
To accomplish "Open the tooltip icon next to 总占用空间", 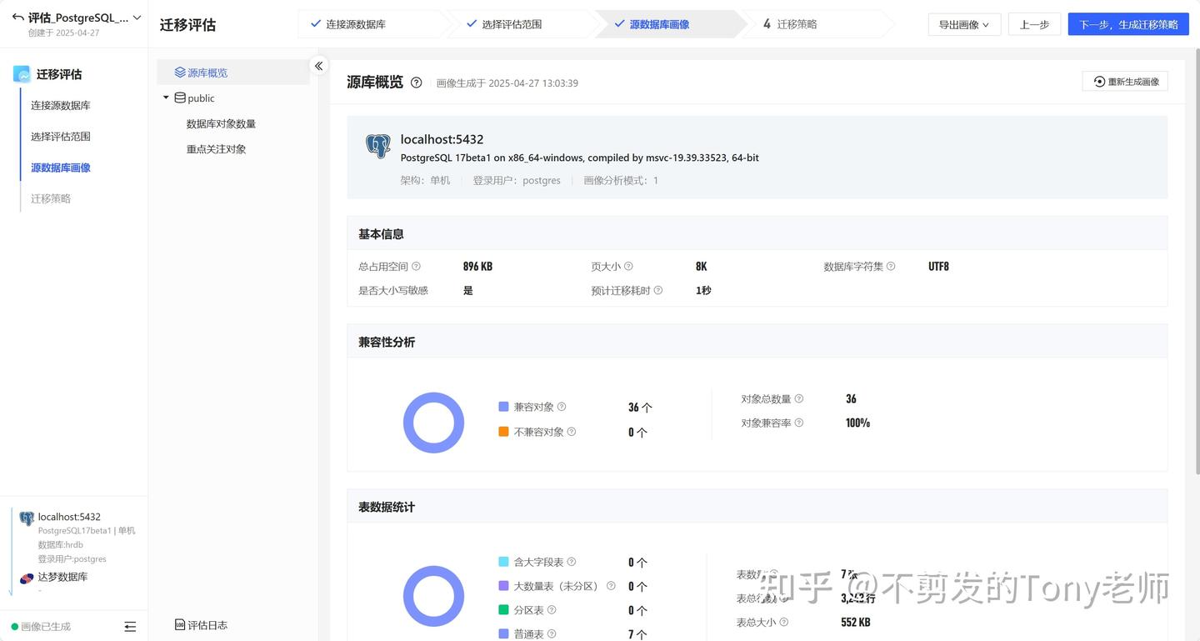I will tap(417, 266).
